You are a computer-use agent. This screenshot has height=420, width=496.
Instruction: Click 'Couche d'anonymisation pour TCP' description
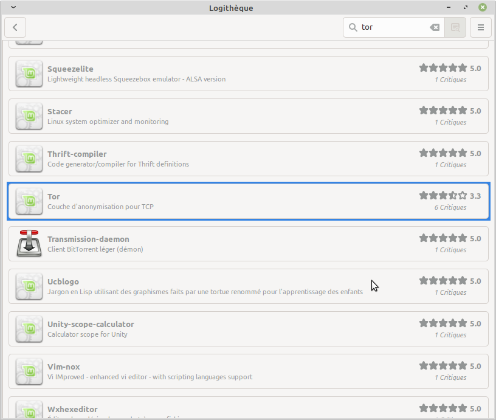(100, 207)
